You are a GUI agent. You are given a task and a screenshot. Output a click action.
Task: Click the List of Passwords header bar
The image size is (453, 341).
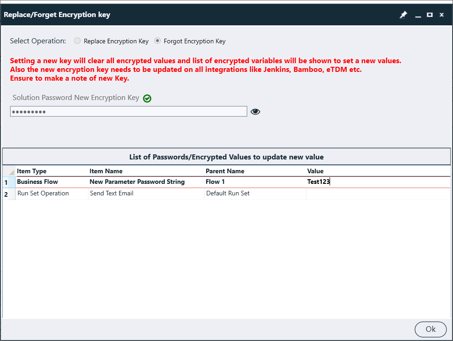[x=226, y=156]
